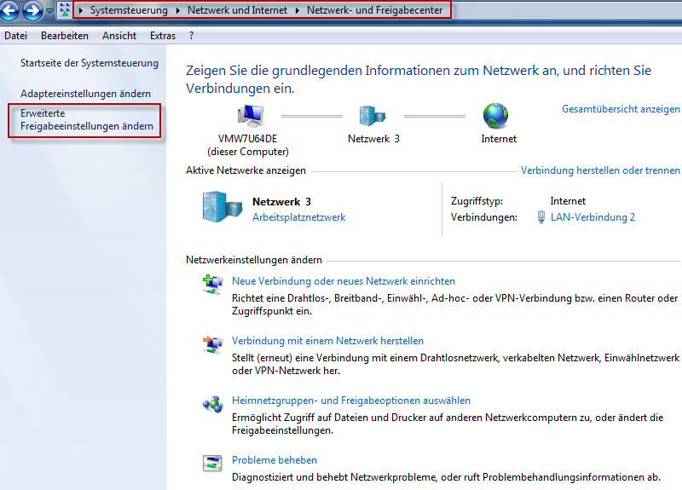
Task: Click the Control Panel icon in address bar
Action: coord(65,10)
